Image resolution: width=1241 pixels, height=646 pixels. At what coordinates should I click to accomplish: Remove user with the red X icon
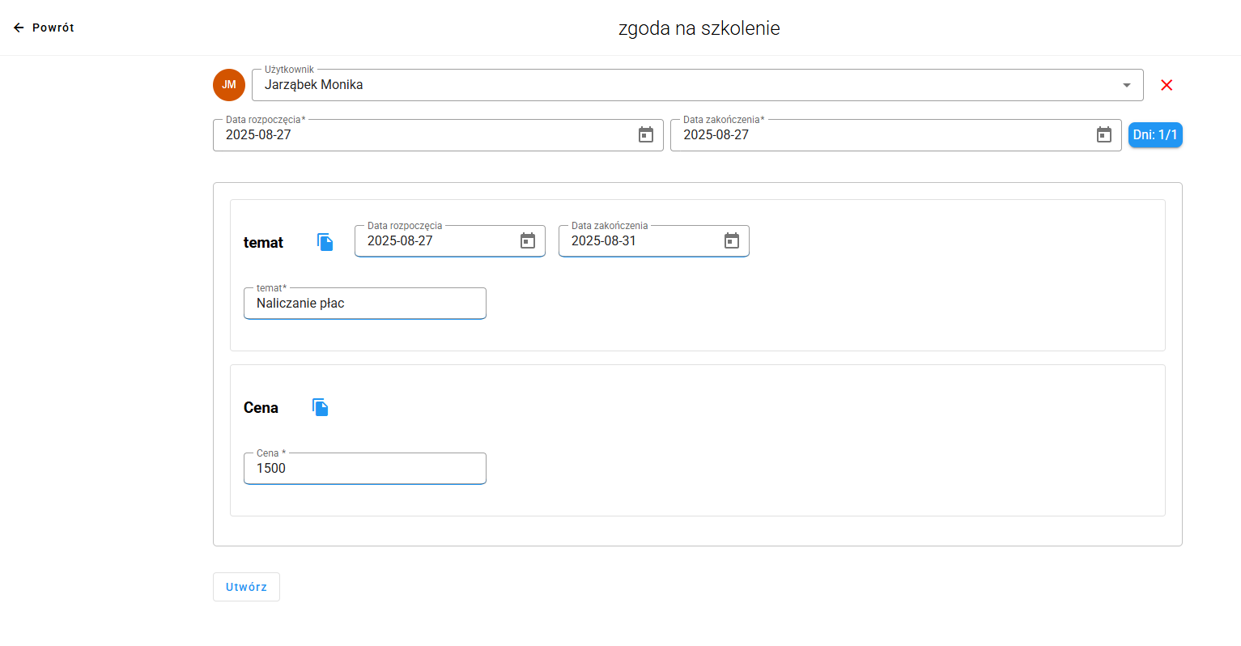[1167, 85]
